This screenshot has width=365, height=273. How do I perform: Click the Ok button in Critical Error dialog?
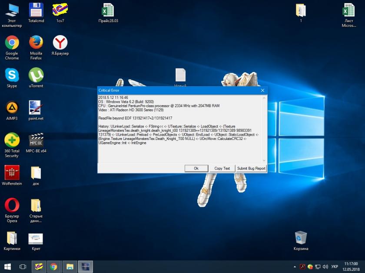[x=196, y=168]
